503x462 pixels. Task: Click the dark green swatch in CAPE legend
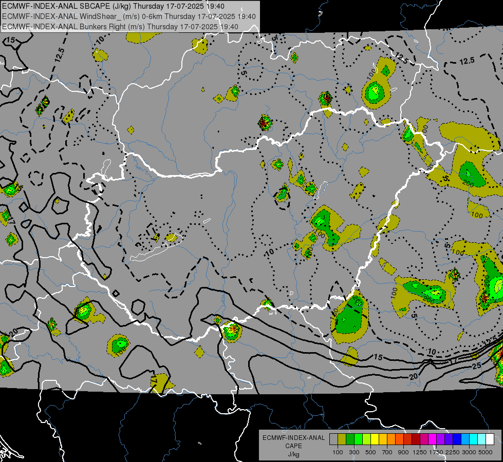[350, 439]
